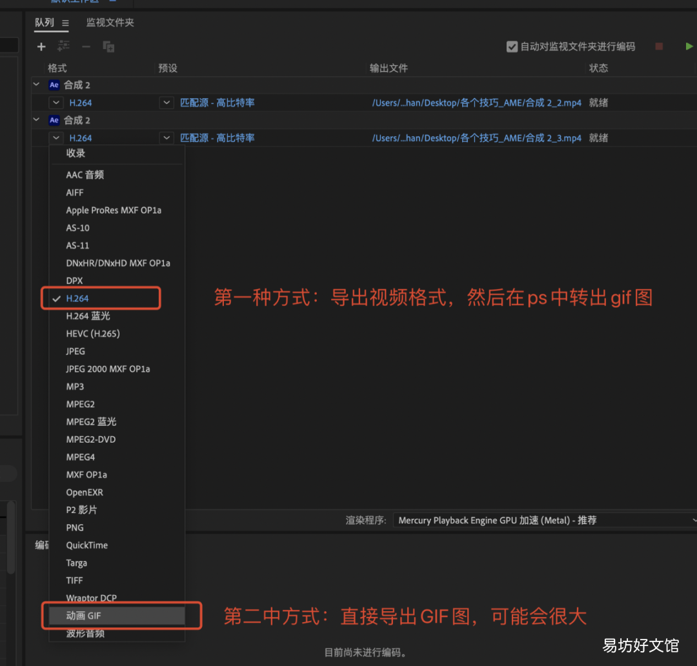Click the Add Output icon in queue toolbar
This screenshot has width=697, height=666.
[63, 46]
